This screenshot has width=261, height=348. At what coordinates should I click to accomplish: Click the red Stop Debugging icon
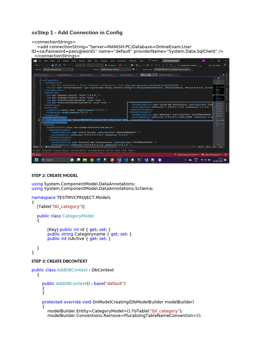click(x=147, y=65)
